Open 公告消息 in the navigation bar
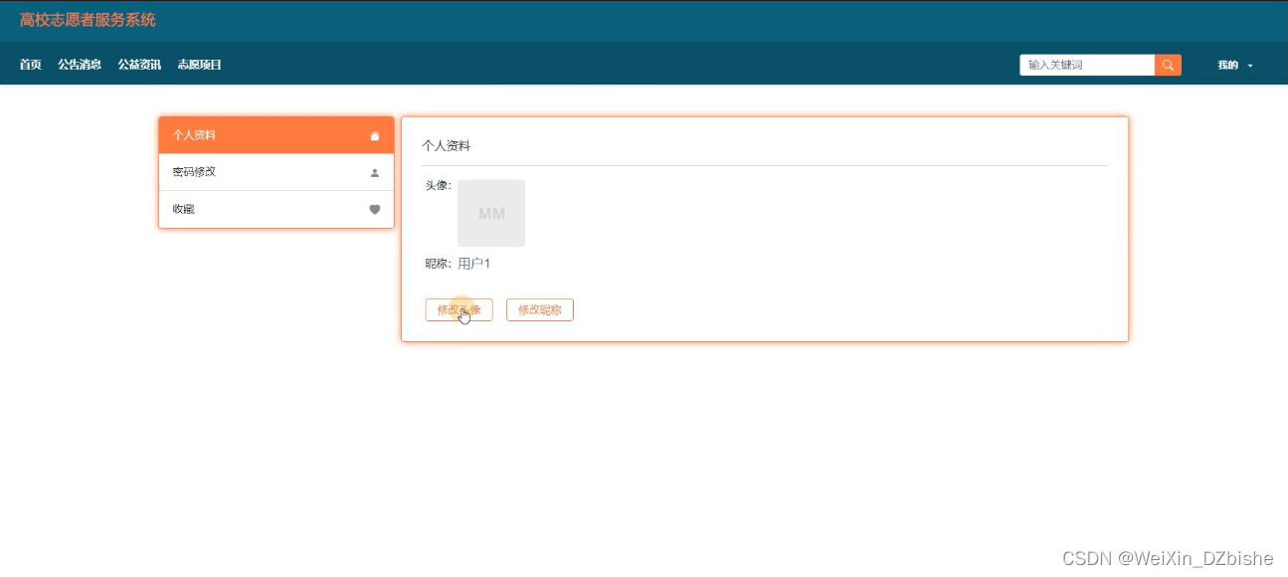This screenshot has width=1288, height=577. click(x=80, y=65)
